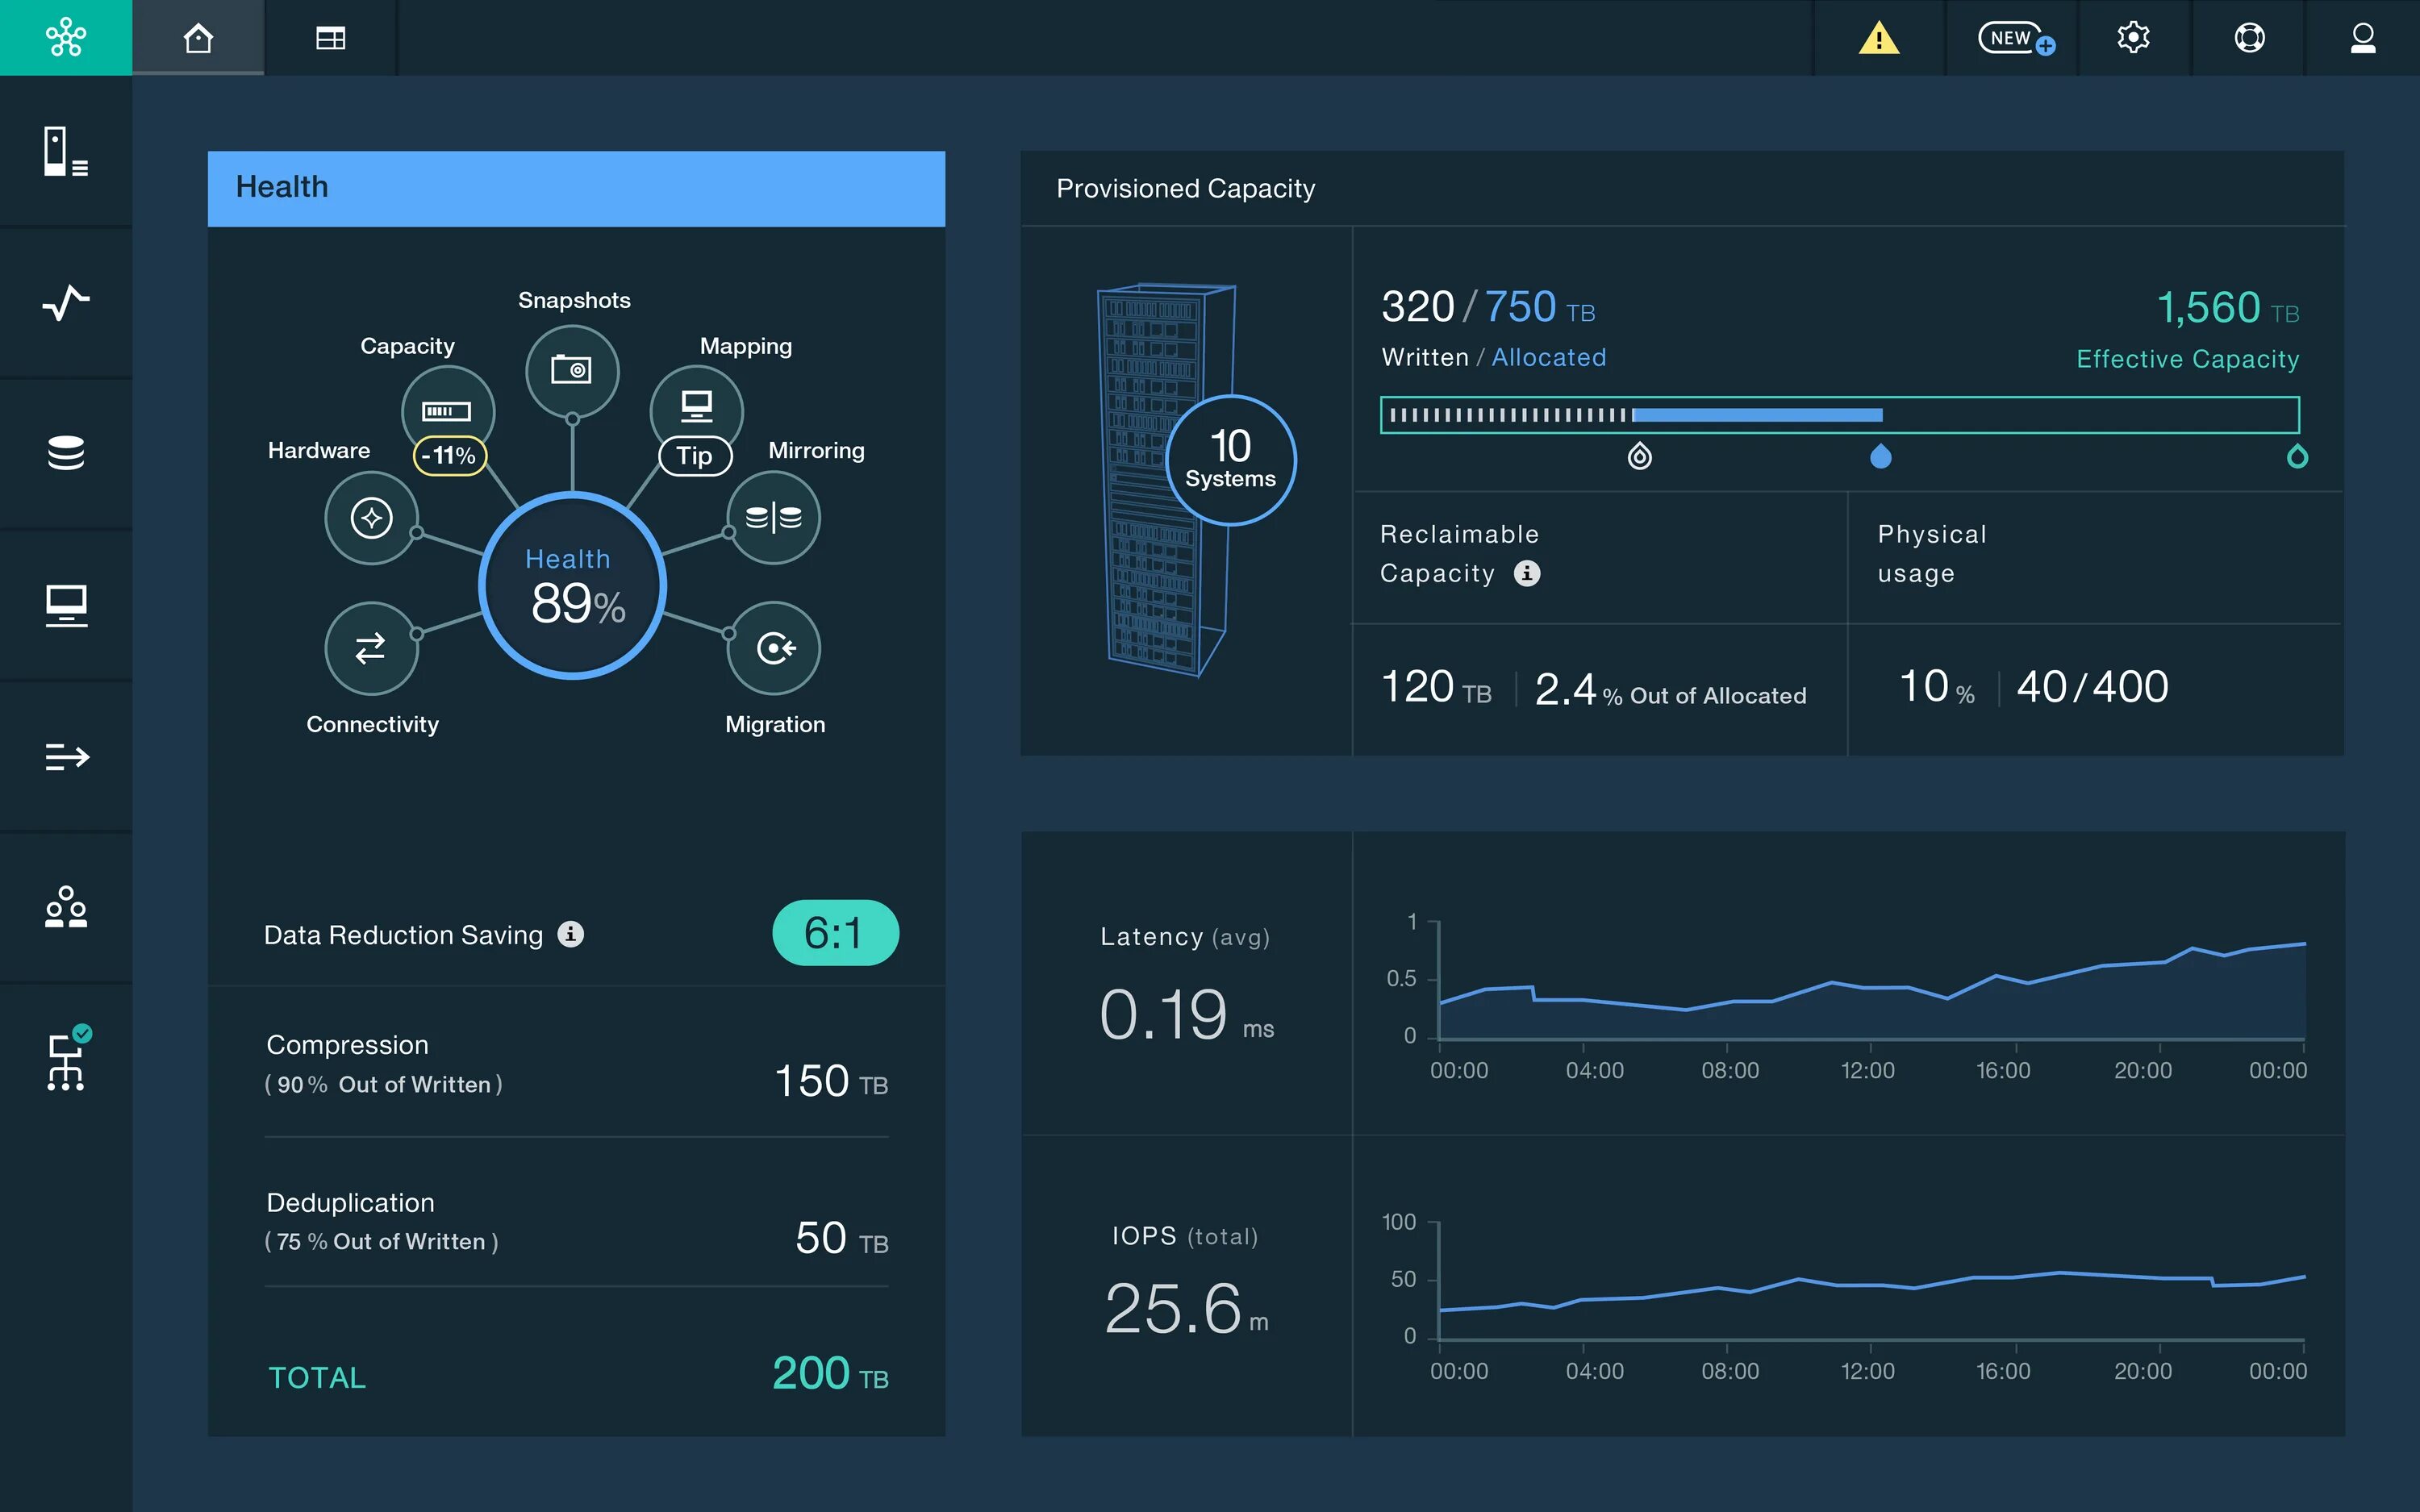Click the Hardware health node icon
Screen dimensions: 2420x1512
tap(371, 515)
